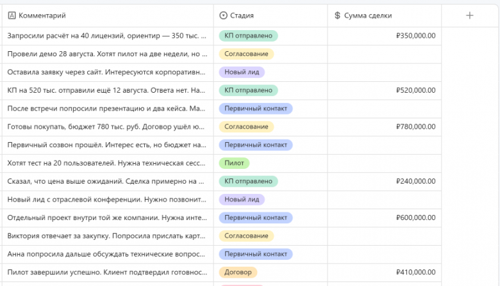The image size is (500, 286).
Task: Select the comment 'Запросили расчёт на 40 лицензий'
Action: coord(108,36)
